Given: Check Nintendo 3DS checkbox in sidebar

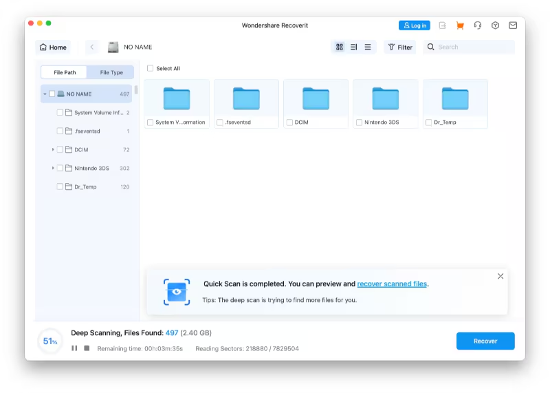Looking at the screenshot, I should pos(60,168).
